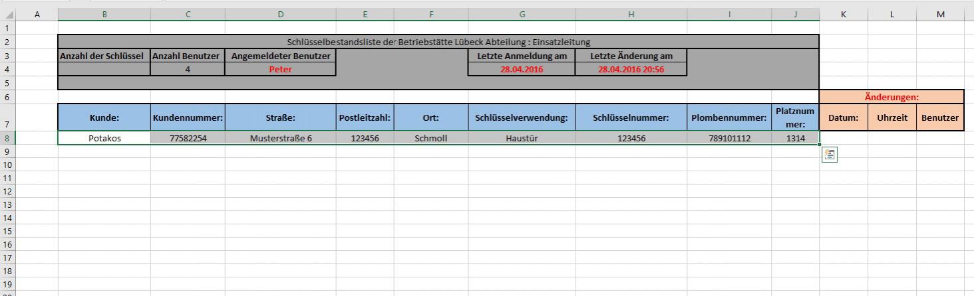Select the Schlüsselbestandsliste title bar cell
The image size is (974, 296).
tap(438, 42)
